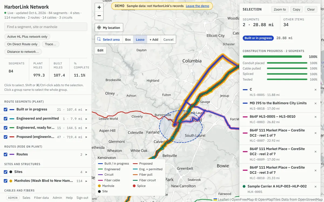The image size is (324, 202).
Task: Expand the Engineered, ready for... group
Action: 86,128
